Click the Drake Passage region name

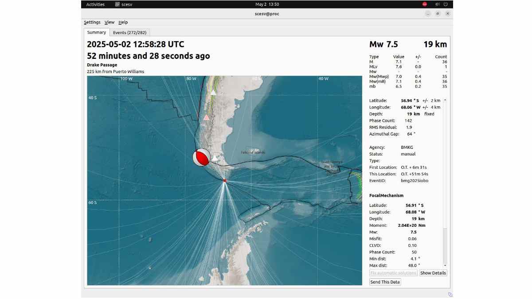point(102,65)
